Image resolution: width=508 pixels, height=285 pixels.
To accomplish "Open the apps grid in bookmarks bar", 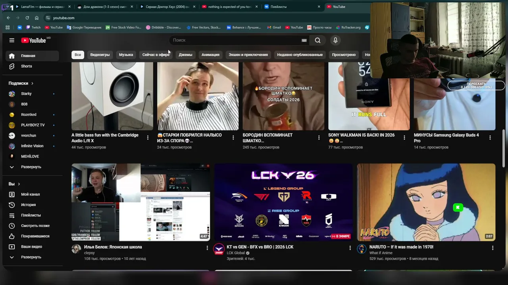I will click(7, 27).
